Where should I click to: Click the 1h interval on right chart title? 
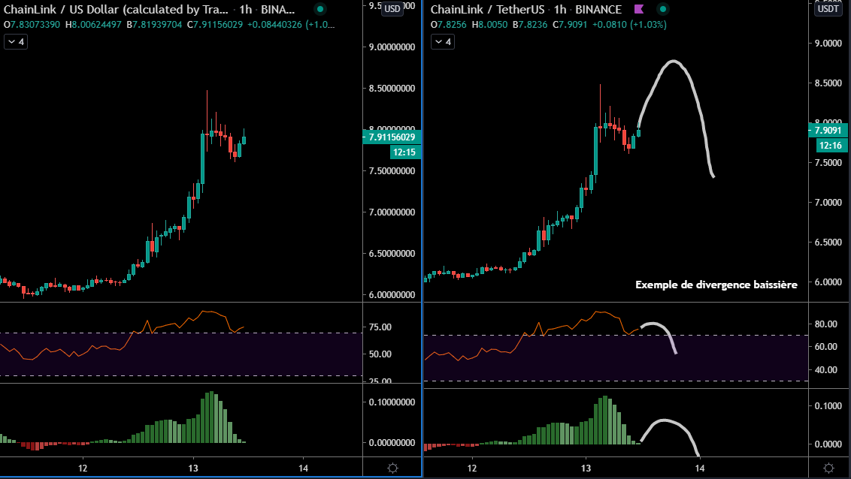559,10
